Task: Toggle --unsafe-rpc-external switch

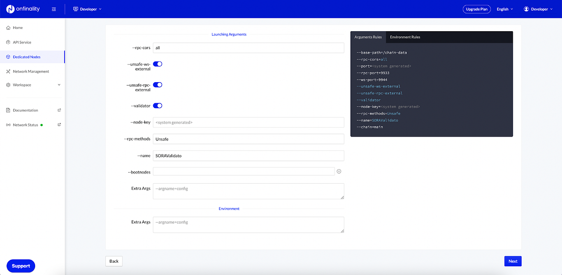Action: click(158, 85)
